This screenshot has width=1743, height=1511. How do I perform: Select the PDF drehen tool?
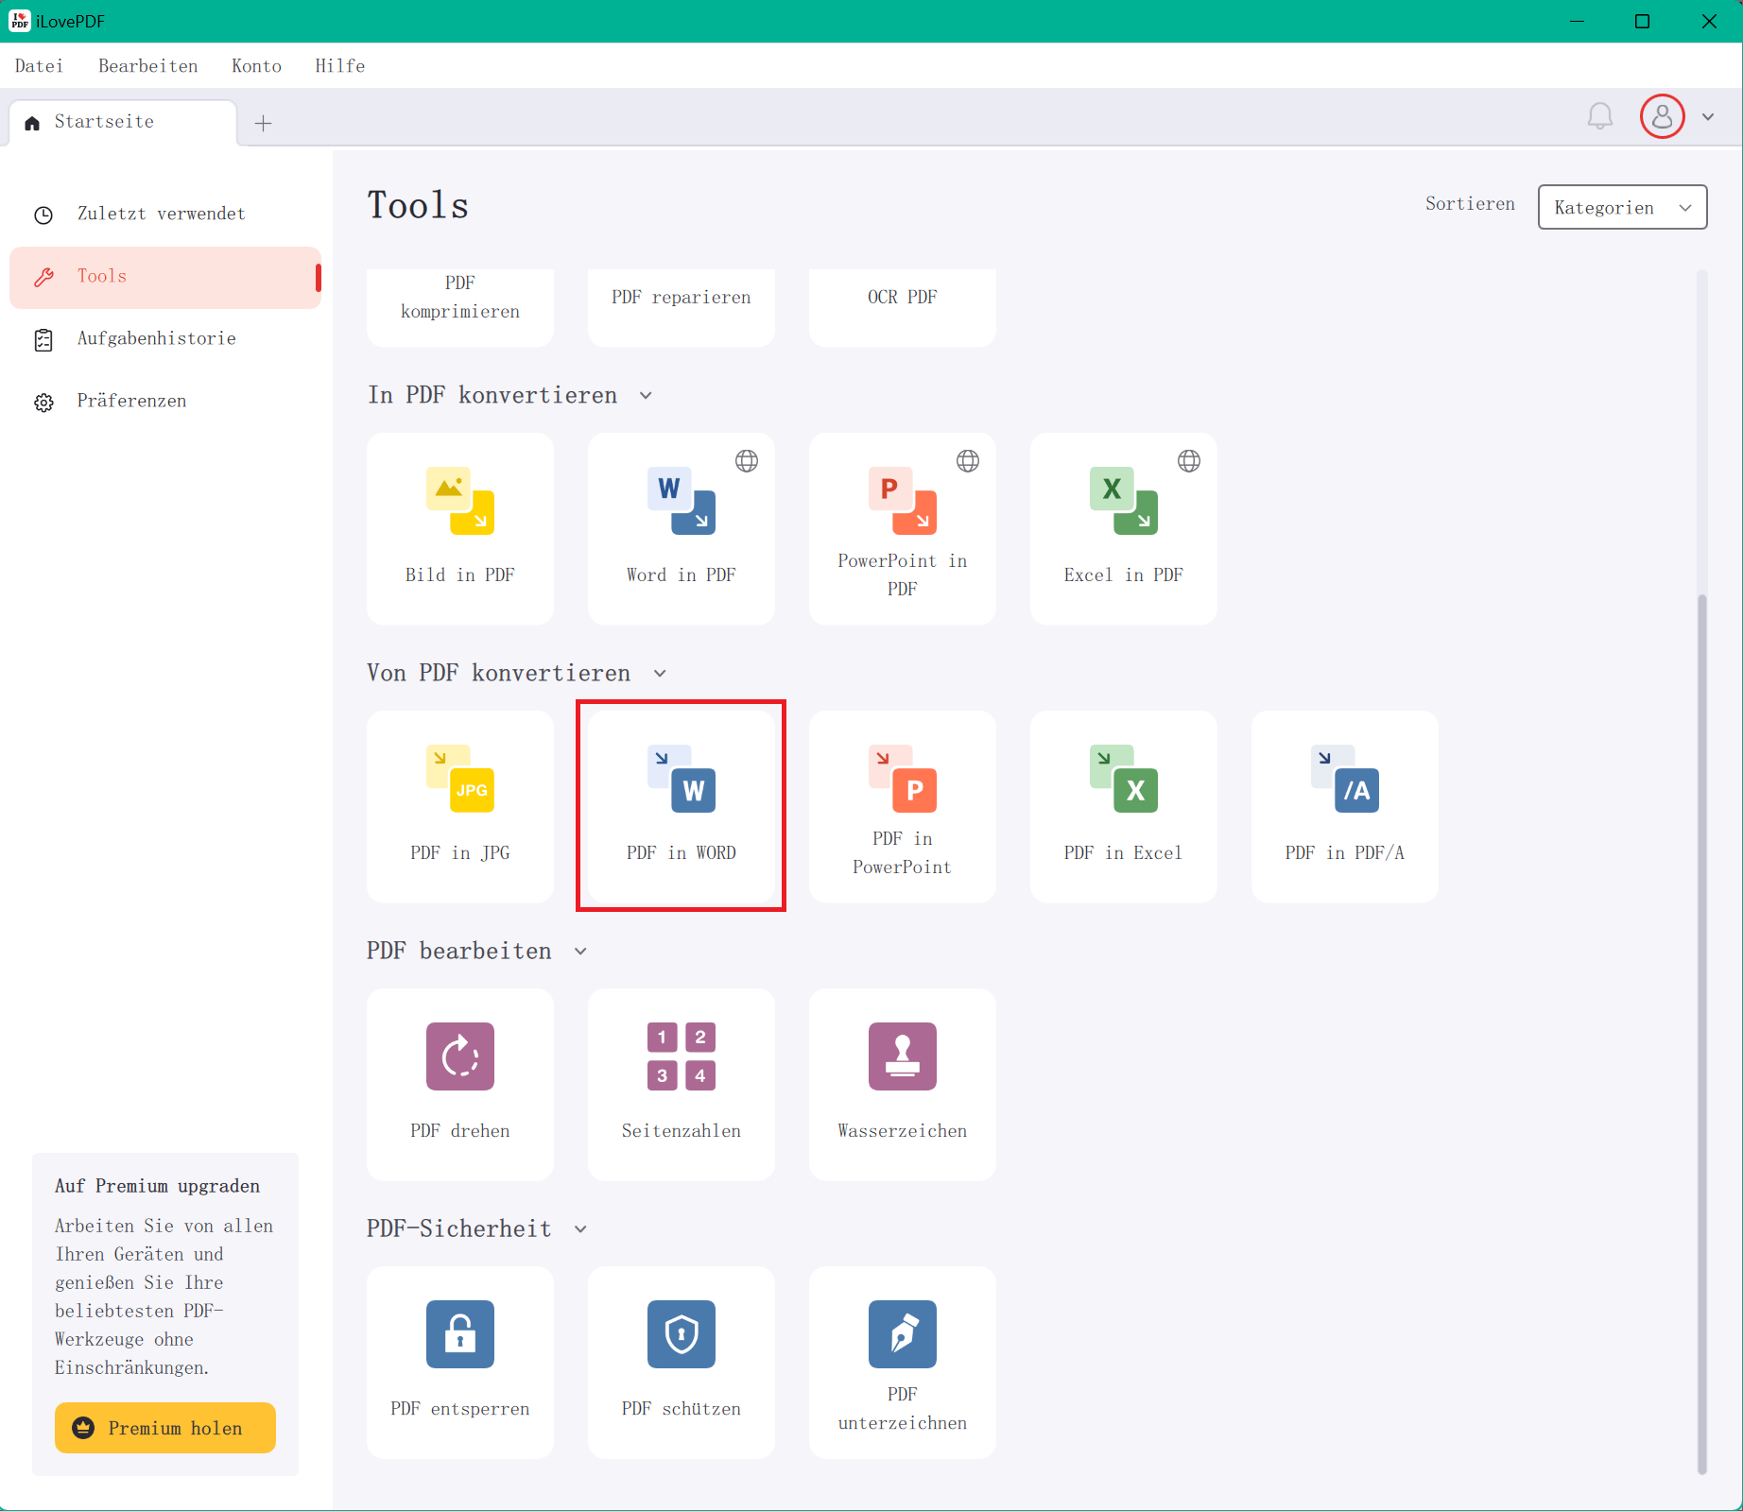pyautogui.click(x=460, y=1084)
